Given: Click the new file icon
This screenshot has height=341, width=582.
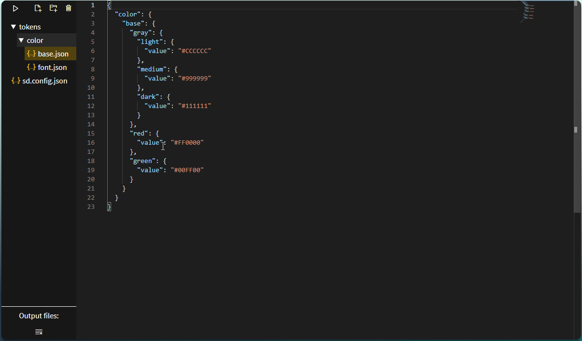Looking at the screenshot, I should point(38,8).
